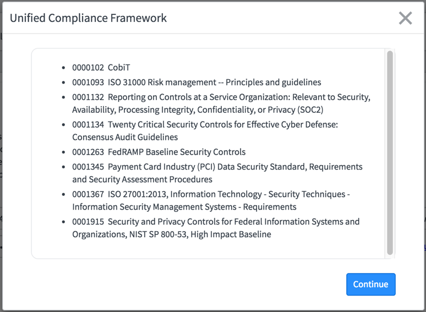Click the blue Continue button
The height and width of the screenshot is (312, 426).
click(x=370, y=284)
